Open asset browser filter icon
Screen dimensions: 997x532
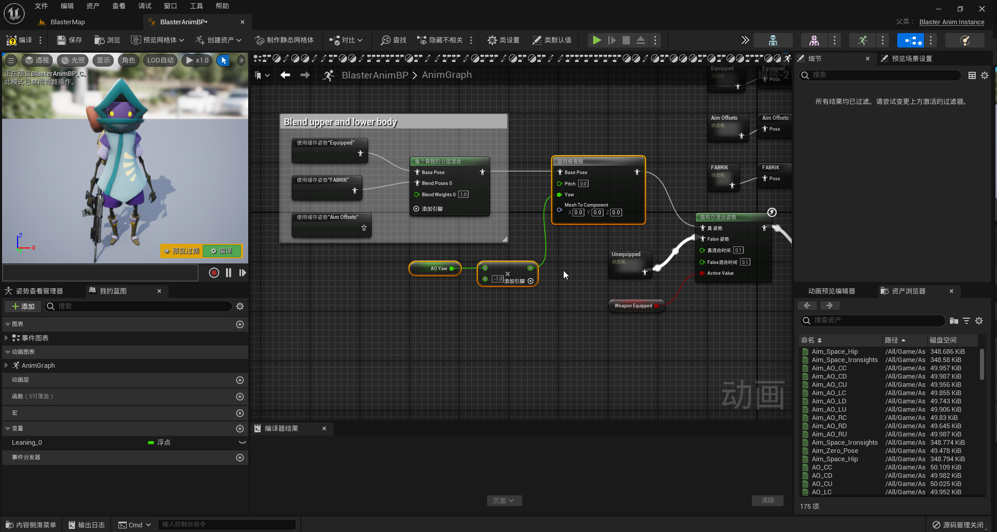[x=966, y=321]
